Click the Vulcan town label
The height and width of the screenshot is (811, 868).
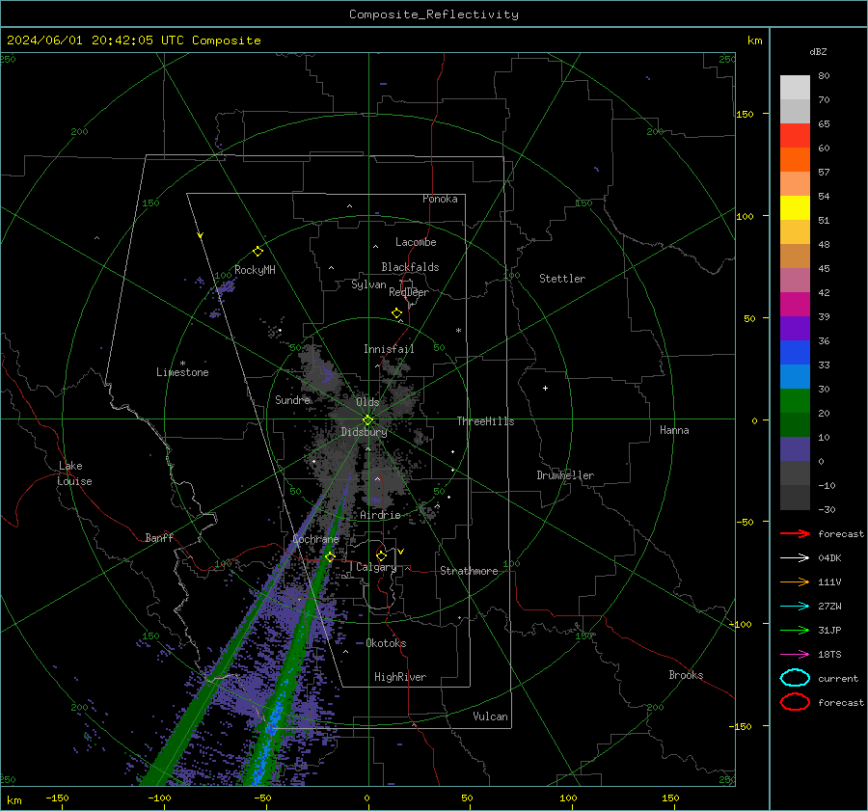coord(490,716)
